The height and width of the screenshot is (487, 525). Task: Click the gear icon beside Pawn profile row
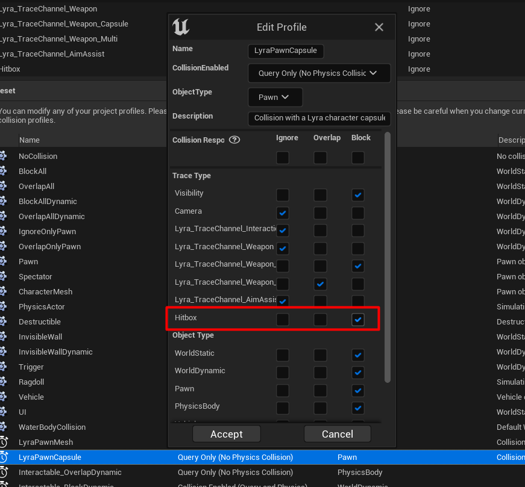pyautogui.click(x=3, y=261)
